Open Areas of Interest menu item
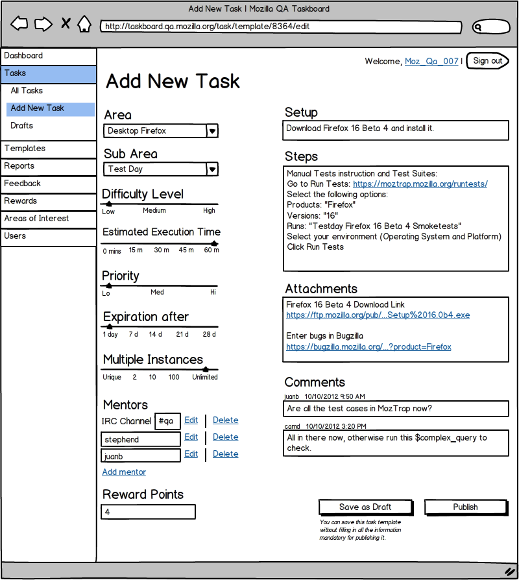 (x=49, y=219)
